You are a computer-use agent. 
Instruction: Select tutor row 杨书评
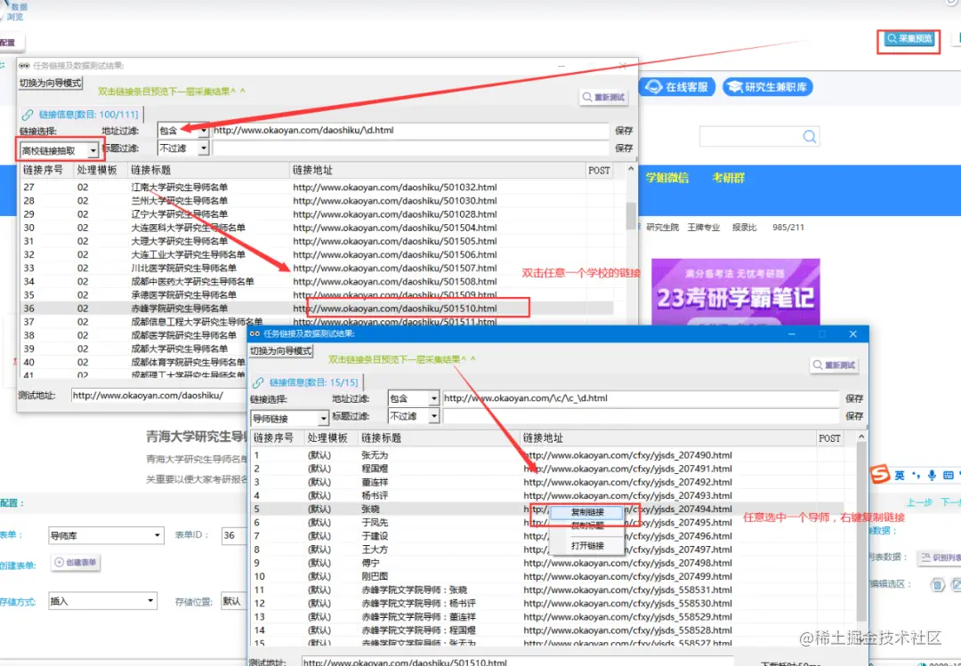[x=546, y=495]
